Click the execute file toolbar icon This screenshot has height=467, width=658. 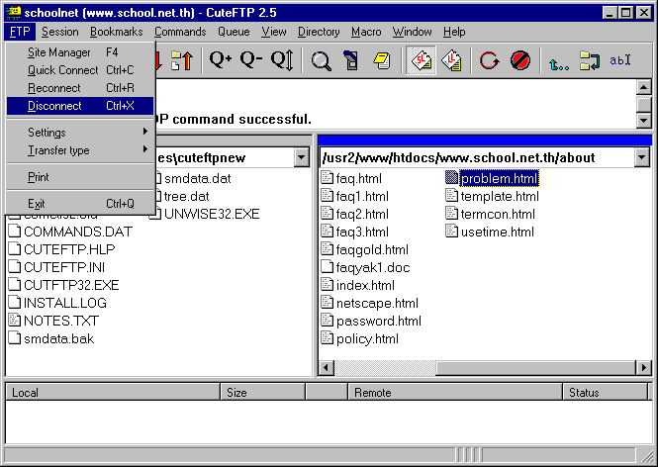(x=351, y=60)
